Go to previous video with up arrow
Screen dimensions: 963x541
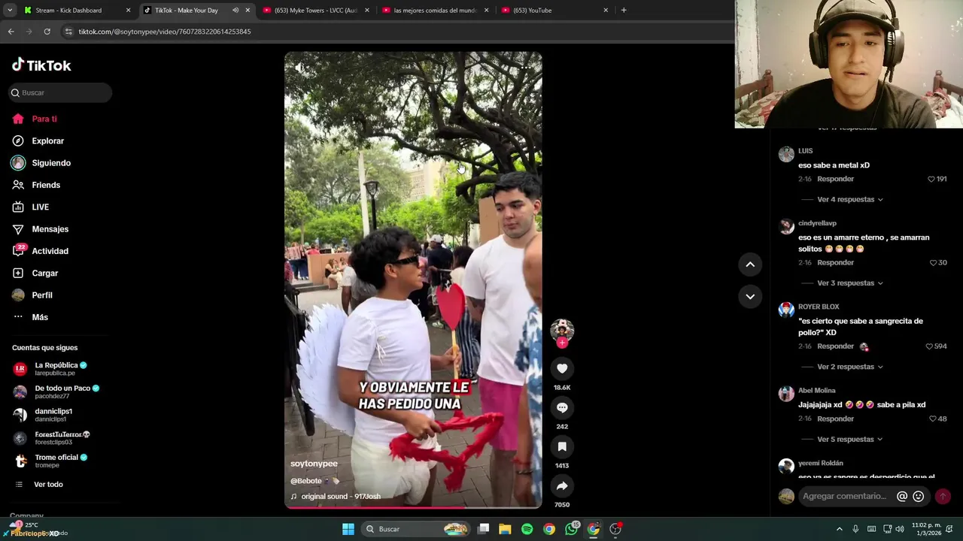tap(750, 264)
